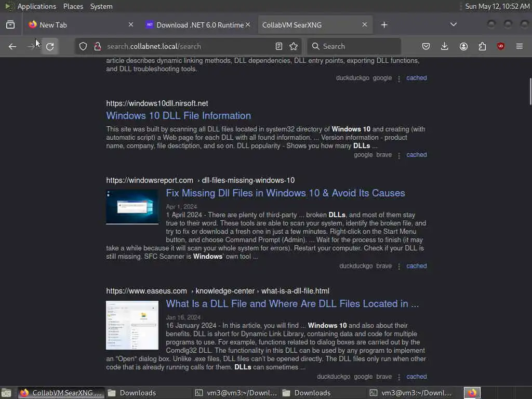Open the uBlock Origin extension icon

point(501,46)
